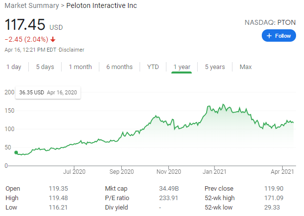Select the 5 days range tab
The width and height of the screenshot is (304, 216).
(x=45, y=67)
